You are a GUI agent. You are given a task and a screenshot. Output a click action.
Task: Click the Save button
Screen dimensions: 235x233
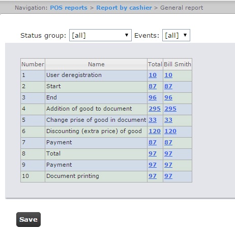(x=28, y=219)
